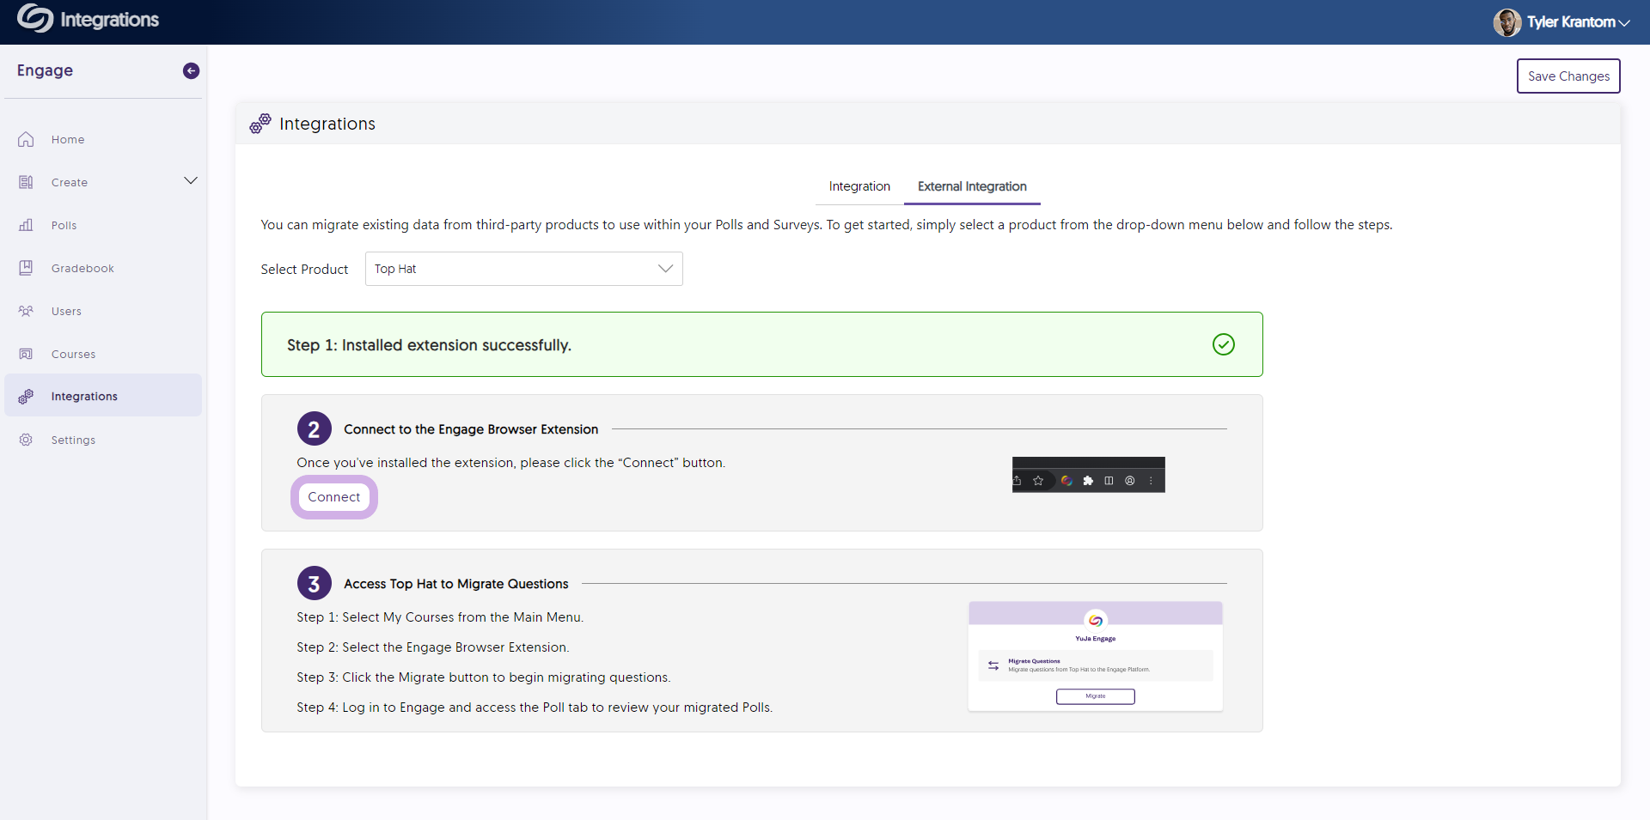Screen dimensions: 1650x820
Task: Click 'Step 1: Installed extension successfully.' text
Action: [429, 345]
